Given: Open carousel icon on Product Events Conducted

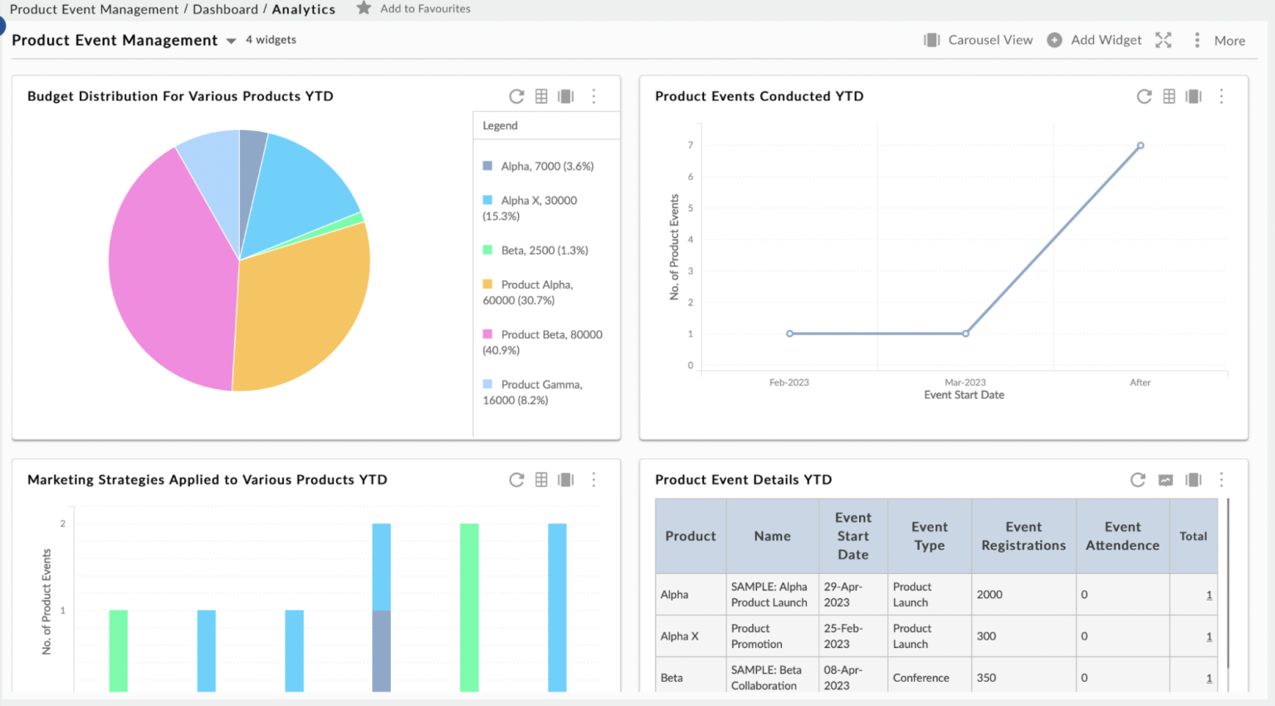Looking at the screenshot, I should click(x=1194, y=96).
